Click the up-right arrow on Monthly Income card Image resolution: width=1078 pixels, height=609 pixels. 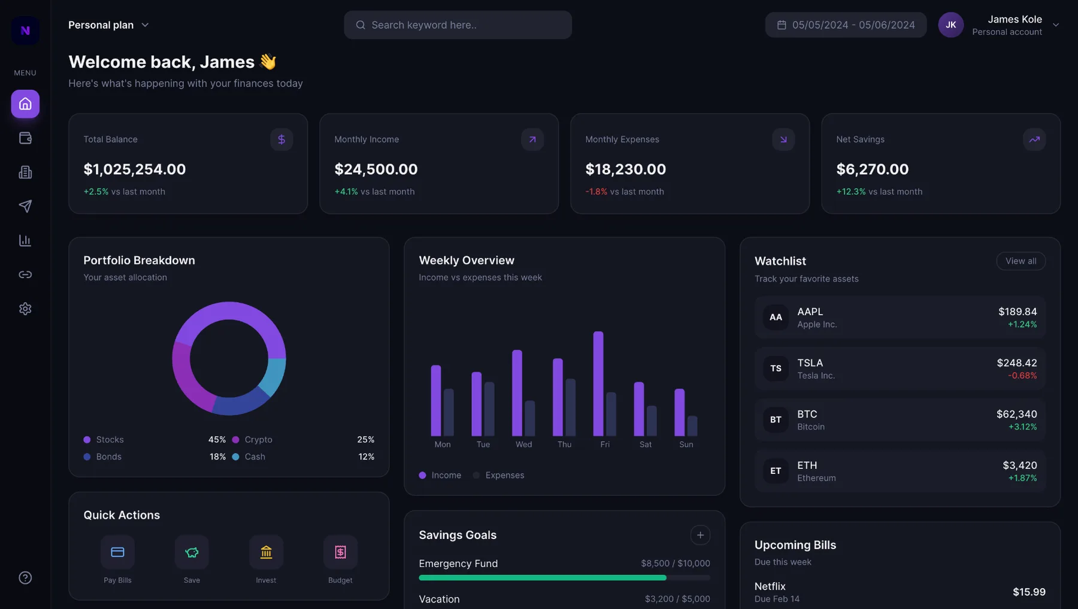[532, 139]
